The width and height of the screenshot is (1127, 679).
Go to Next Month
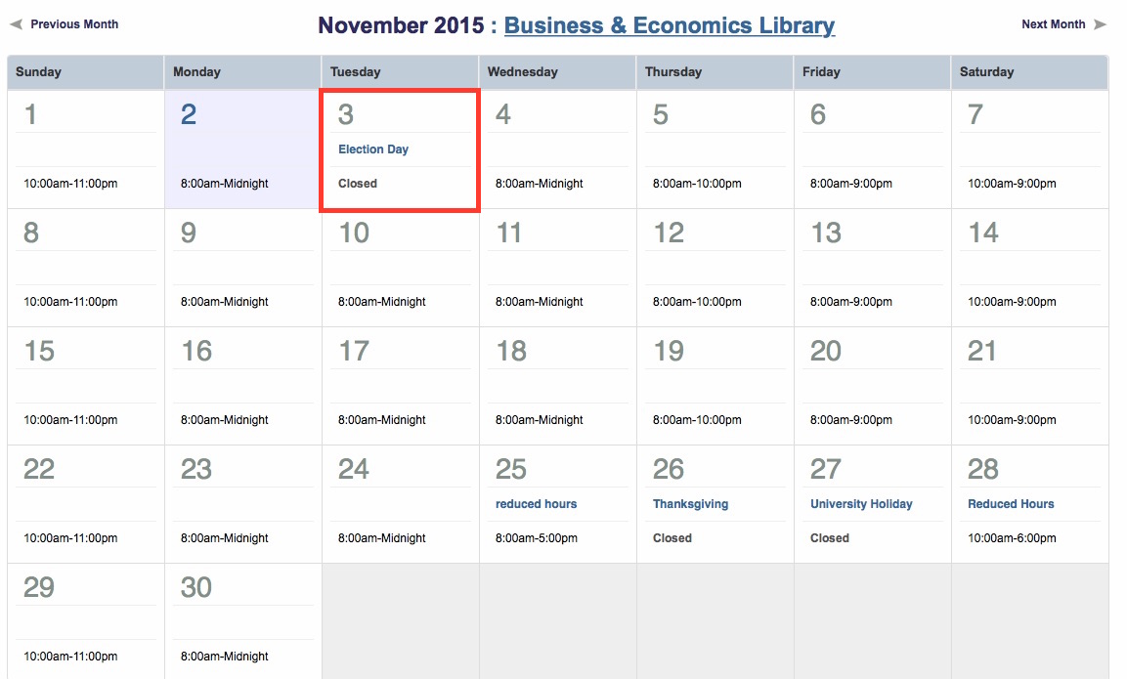pos(1053,24)
